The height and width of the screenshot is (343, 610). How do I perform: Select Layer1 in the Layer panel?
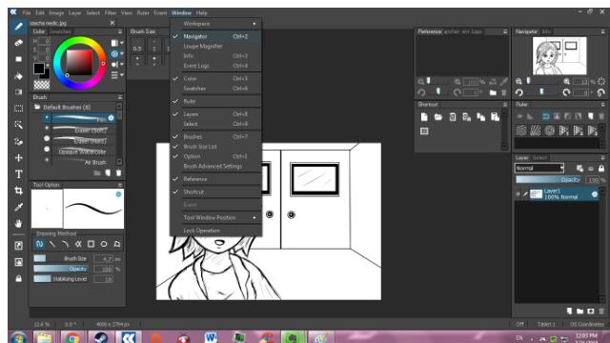coord(557,193)
